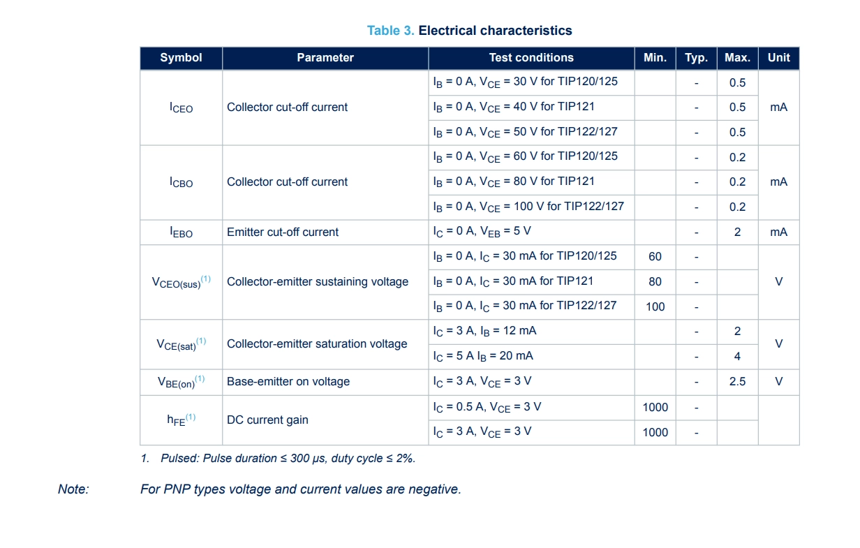The height and width of the screenshot is (548, 860).
Task: Click the Base-emitter on voltage parameter
Action: 288,382
